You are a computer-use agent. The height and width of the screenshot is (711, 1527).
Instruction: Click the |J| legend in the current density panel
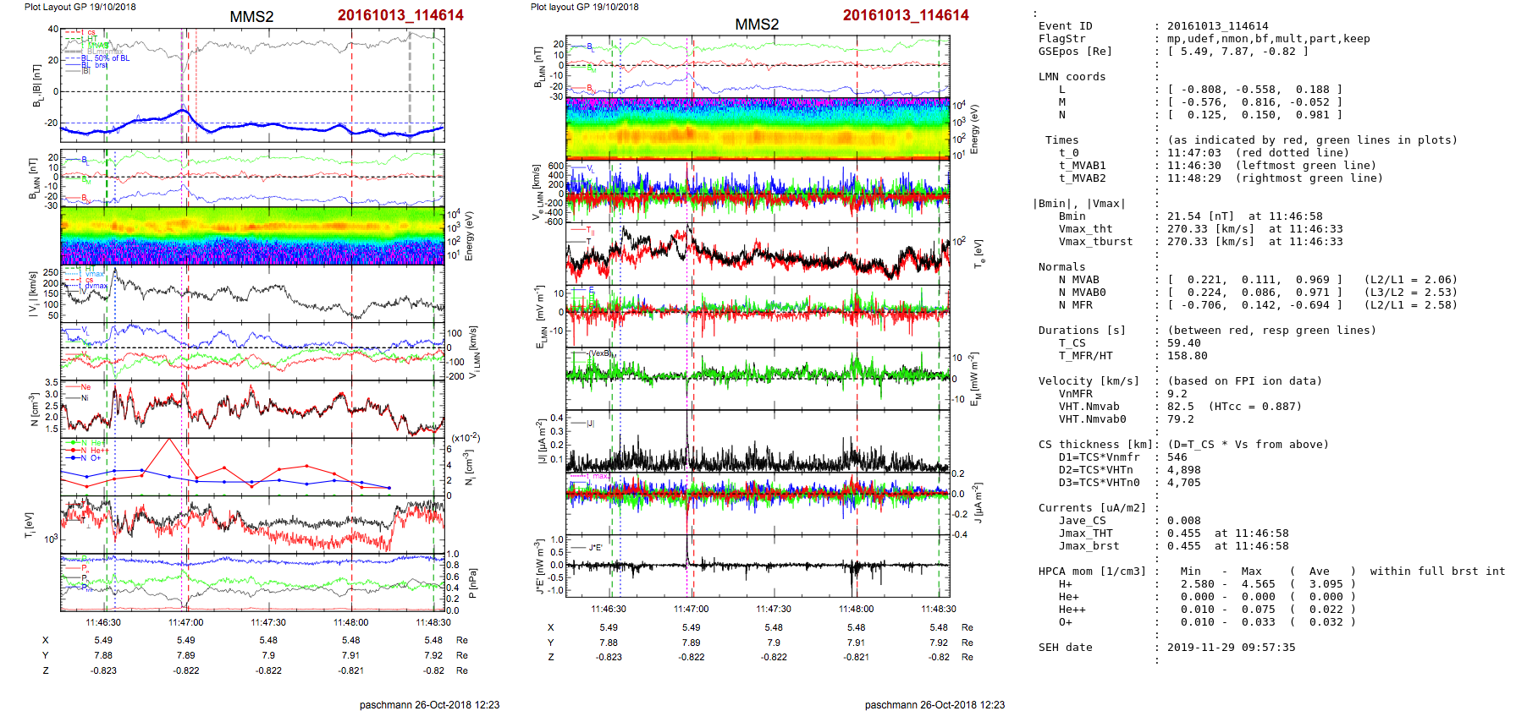click(x=589, y=424)
